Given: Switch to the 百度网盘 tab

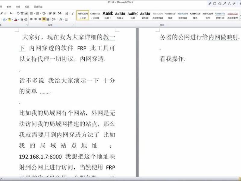Looking at the screenshot, I should [38, 7].
